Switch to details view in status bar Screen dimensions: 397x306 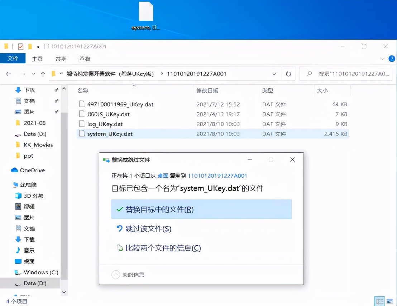coord(379,301)
